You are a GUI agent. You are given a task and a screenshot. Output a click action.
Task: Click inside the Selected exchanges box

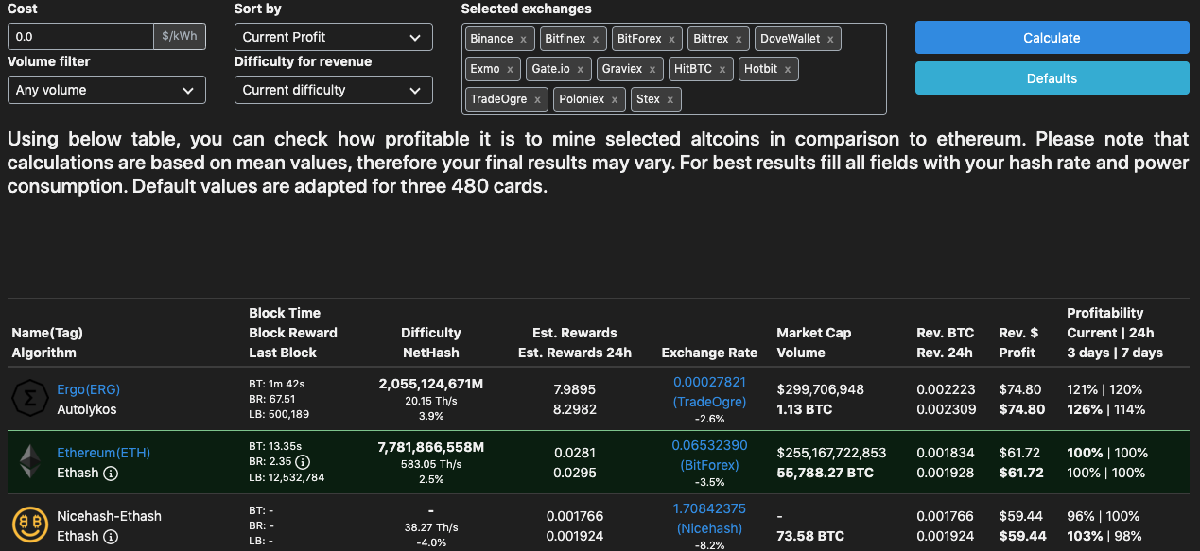pos(673,69)
